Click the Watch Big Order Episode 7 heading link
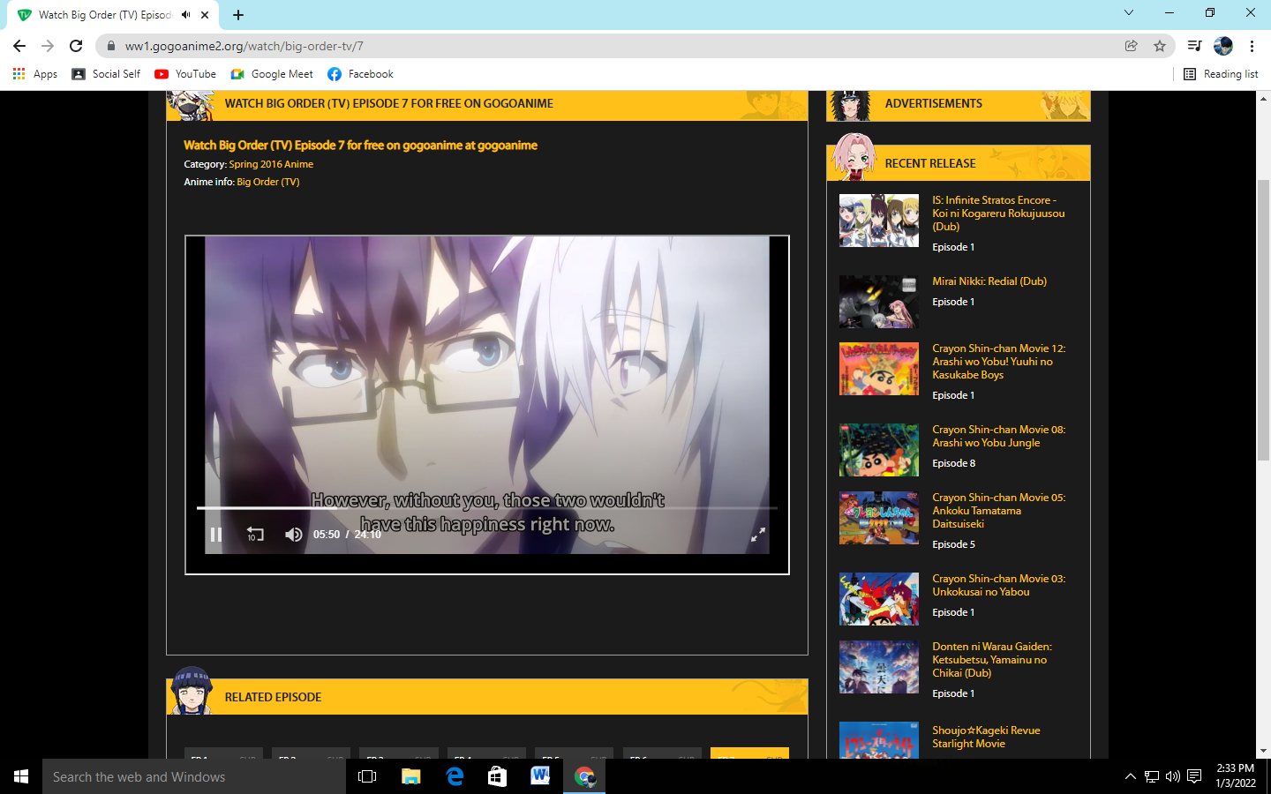Image resolution: width=1271 pixels, height=794 pixels. point(360,146)
